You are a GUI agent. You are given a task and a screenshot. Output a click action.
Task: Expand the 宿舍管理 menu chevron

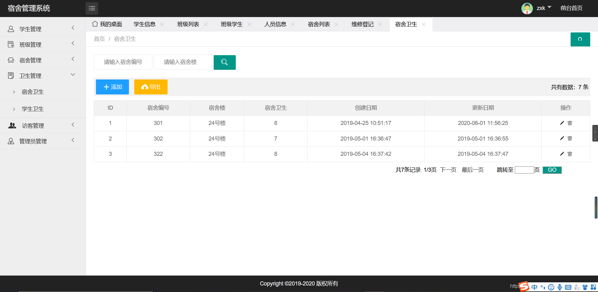[73, 59]
